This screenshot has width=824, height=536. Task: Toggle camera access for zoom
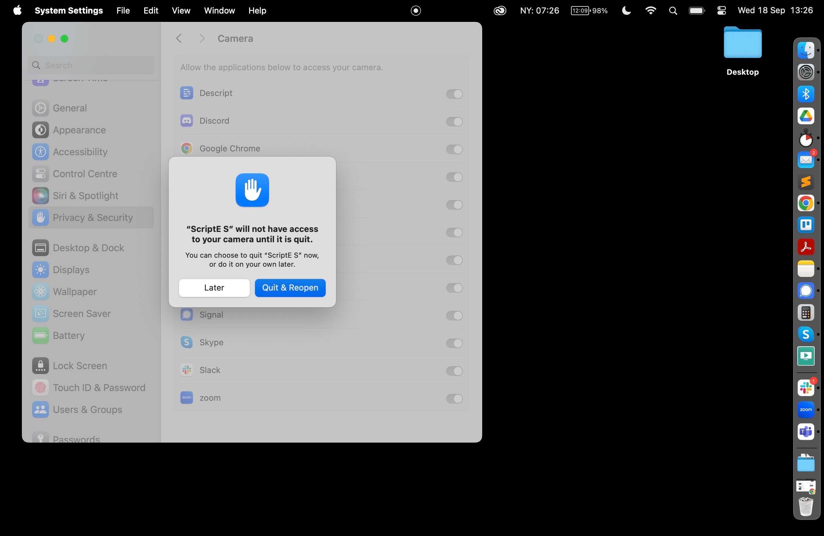pos(454,398)
